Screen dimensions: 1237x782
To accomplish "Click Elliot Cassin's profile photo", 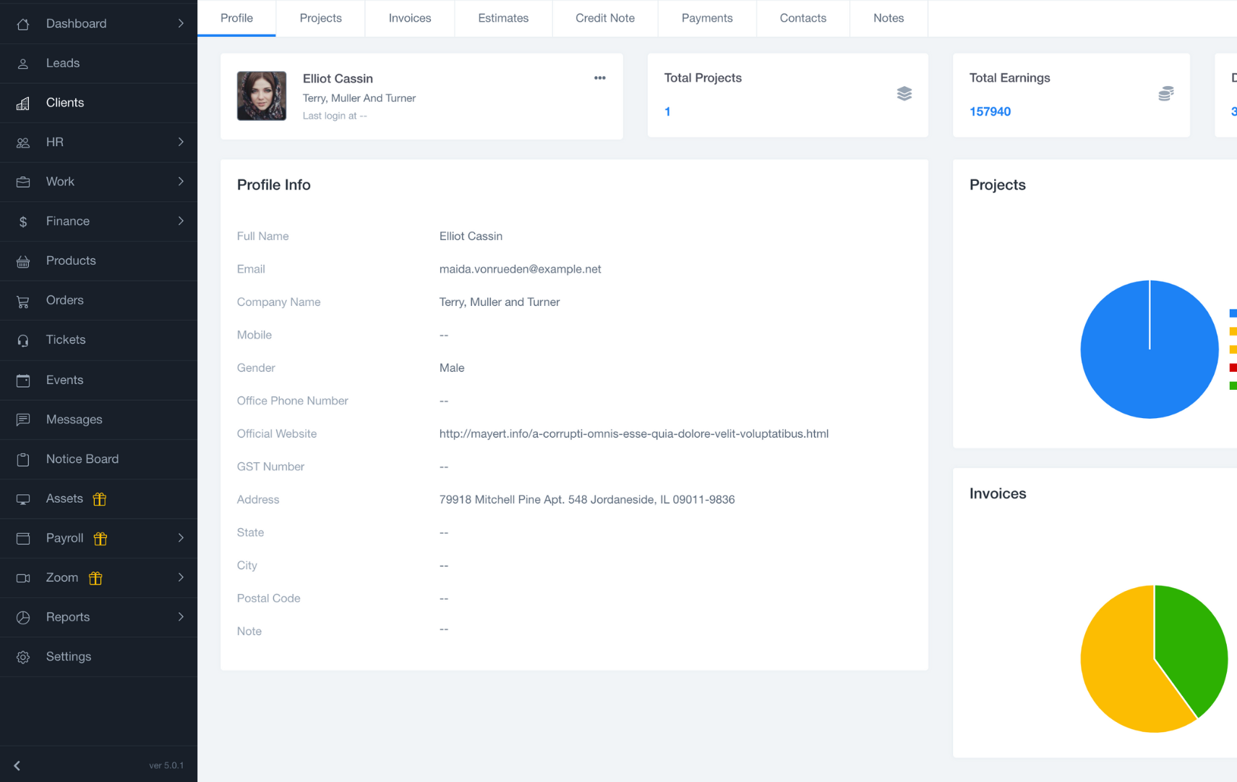I will coord(262,95).
